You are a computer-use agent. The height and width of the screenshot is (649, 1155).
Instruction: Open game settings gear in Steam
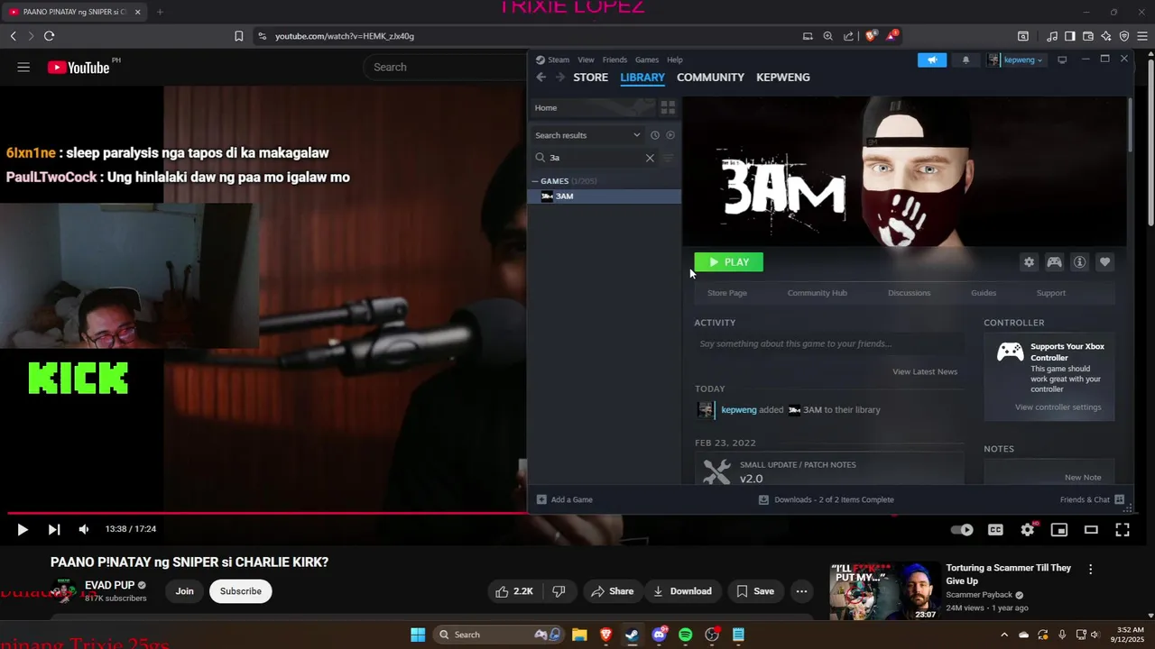1029,262
